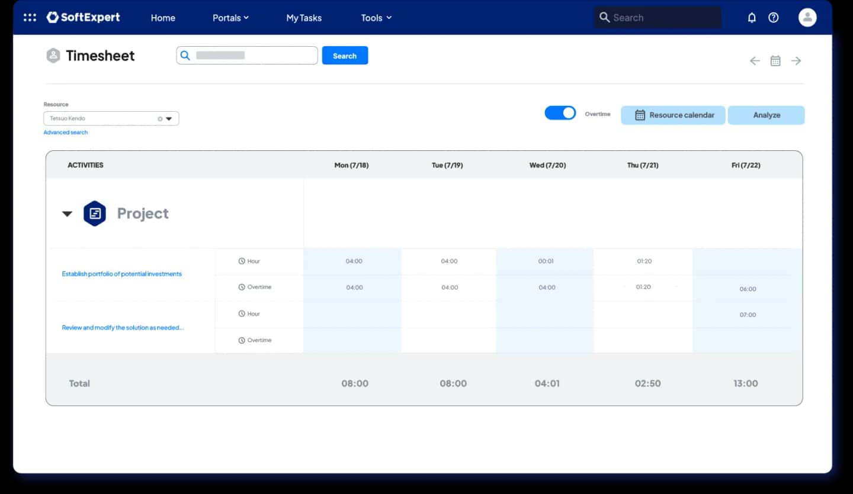Open the Tools menu
853x494 pixels.
pos(377,18)
